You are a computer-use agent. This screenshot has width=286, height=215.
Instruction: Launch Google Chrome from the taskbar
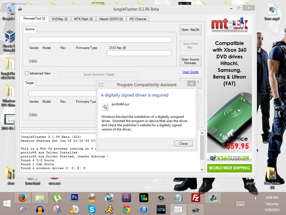[x=127, y=209]
